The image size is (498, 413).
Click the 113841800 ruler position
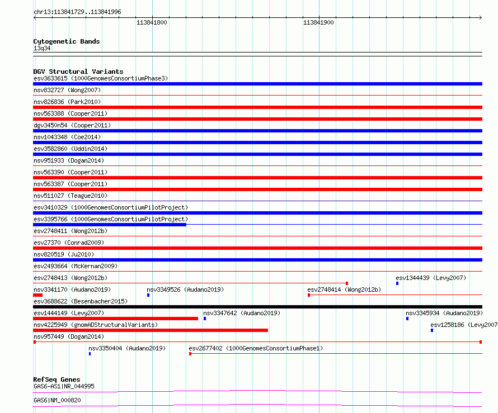tap(152, 22)
